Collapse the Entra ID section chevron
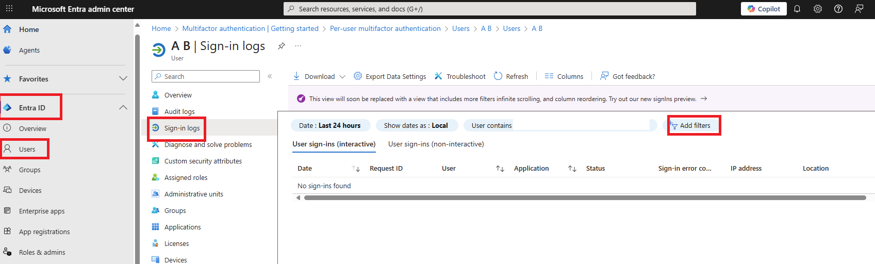Image resolution: width=875 pixels, height=264 pixels. click(x=123, y=108)
